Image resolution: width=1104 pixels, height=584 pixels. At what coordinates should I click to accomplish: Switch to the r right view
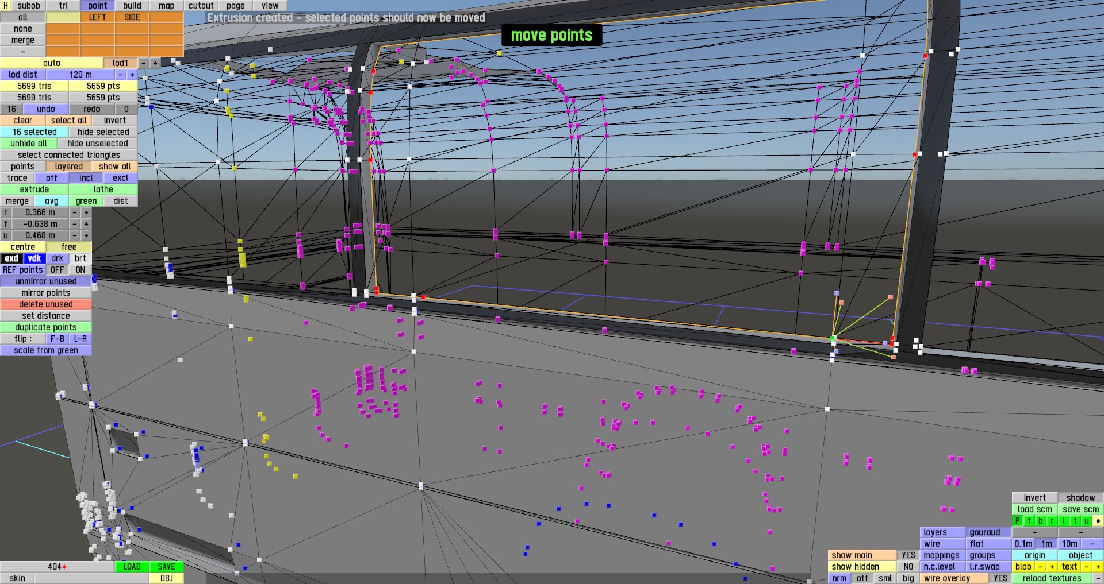click(1052, 521)
